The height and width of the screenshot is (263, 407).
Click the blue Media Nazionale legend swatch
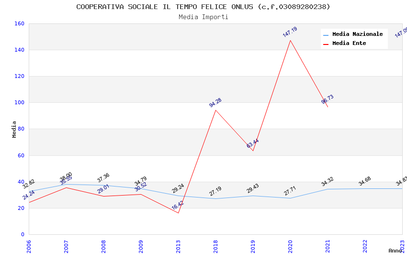coord(326,35)
